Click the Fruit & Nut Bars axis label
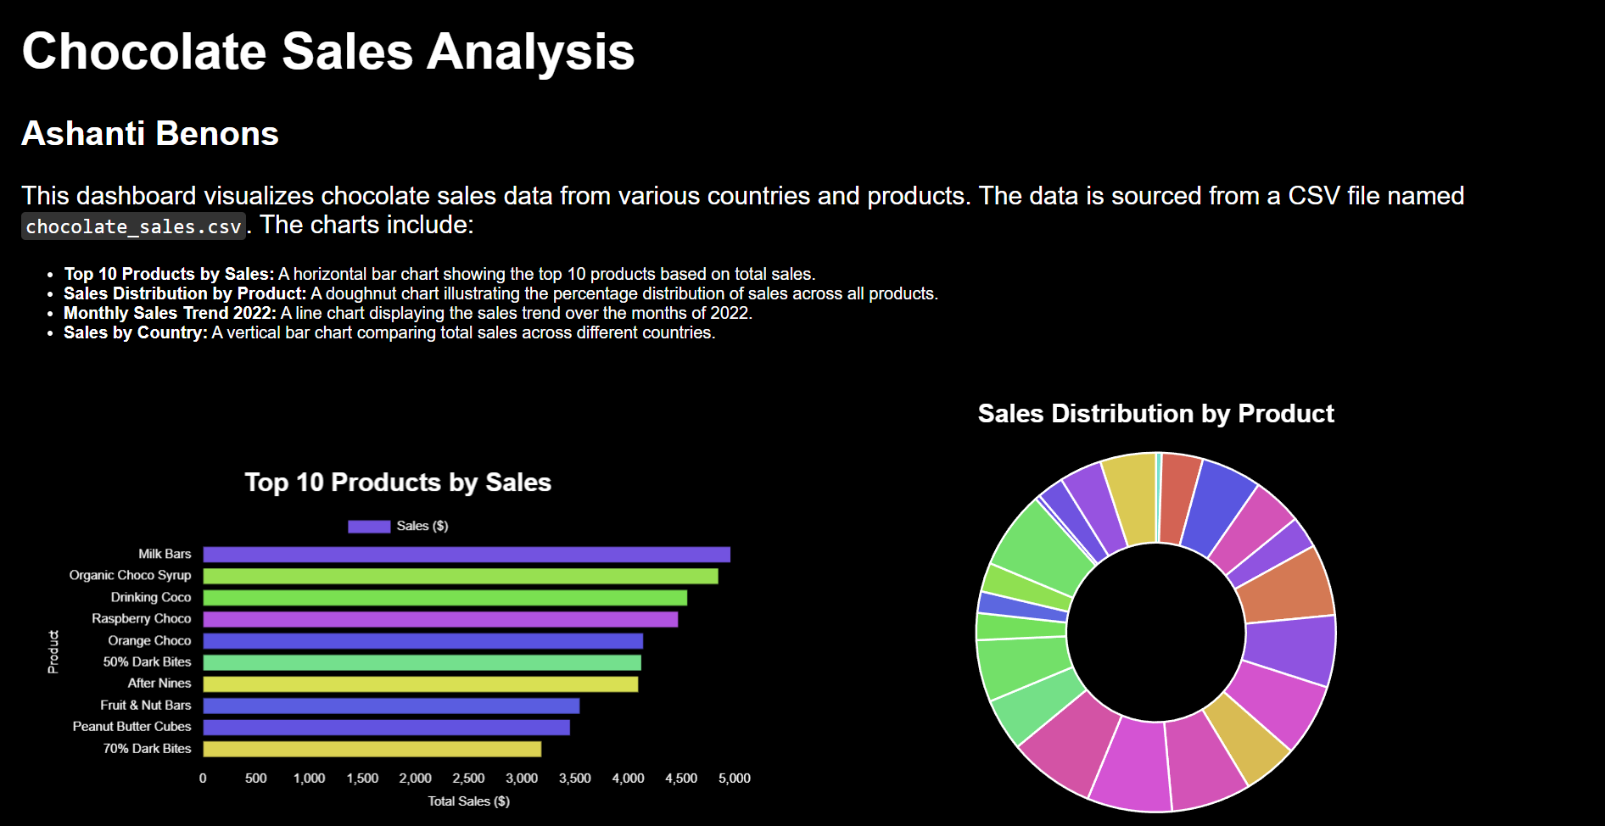The height and width of the screenshot is (826, 1605). click(x=146, y=705)
